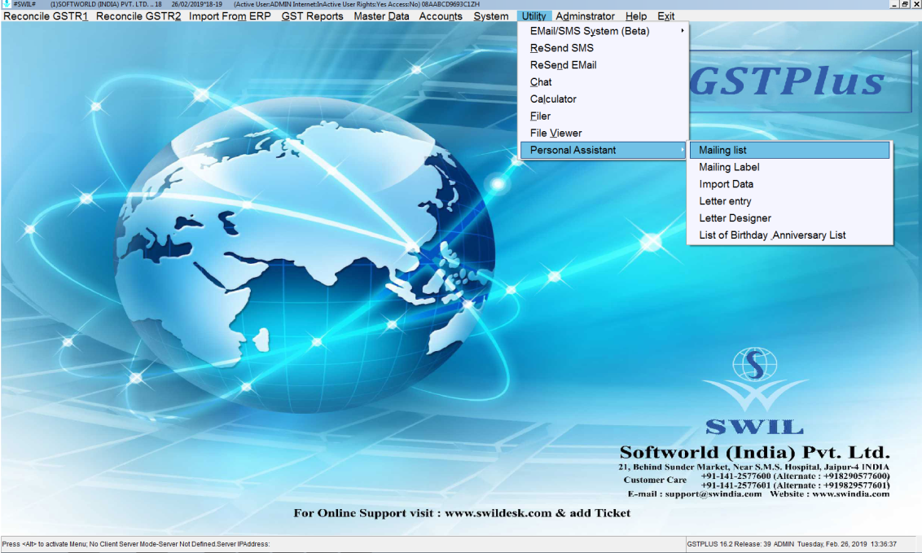Choose ReSend EMail

(x=604, y=65)
